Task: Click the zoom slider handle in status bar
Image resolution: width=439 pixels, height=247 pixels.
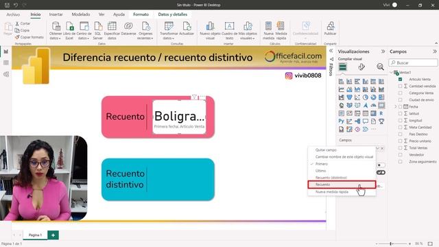Action: tap(391, 244)
